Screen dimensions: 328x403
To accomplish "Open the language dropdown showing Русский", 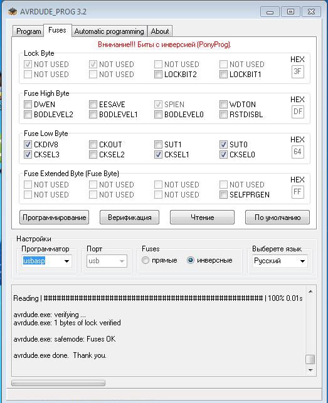I will pyautogui.click(x=280, y=261).
